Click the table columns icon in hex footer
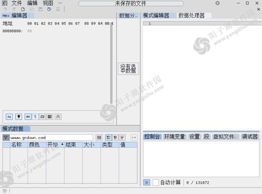 click(x=50, y=117)
